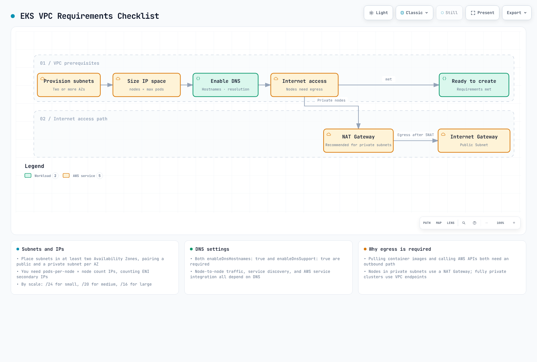Click the Why egress is required heading
Viewport: 537px width, 362px height.
400,249
